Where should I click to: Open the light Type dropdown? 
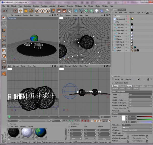137,127
